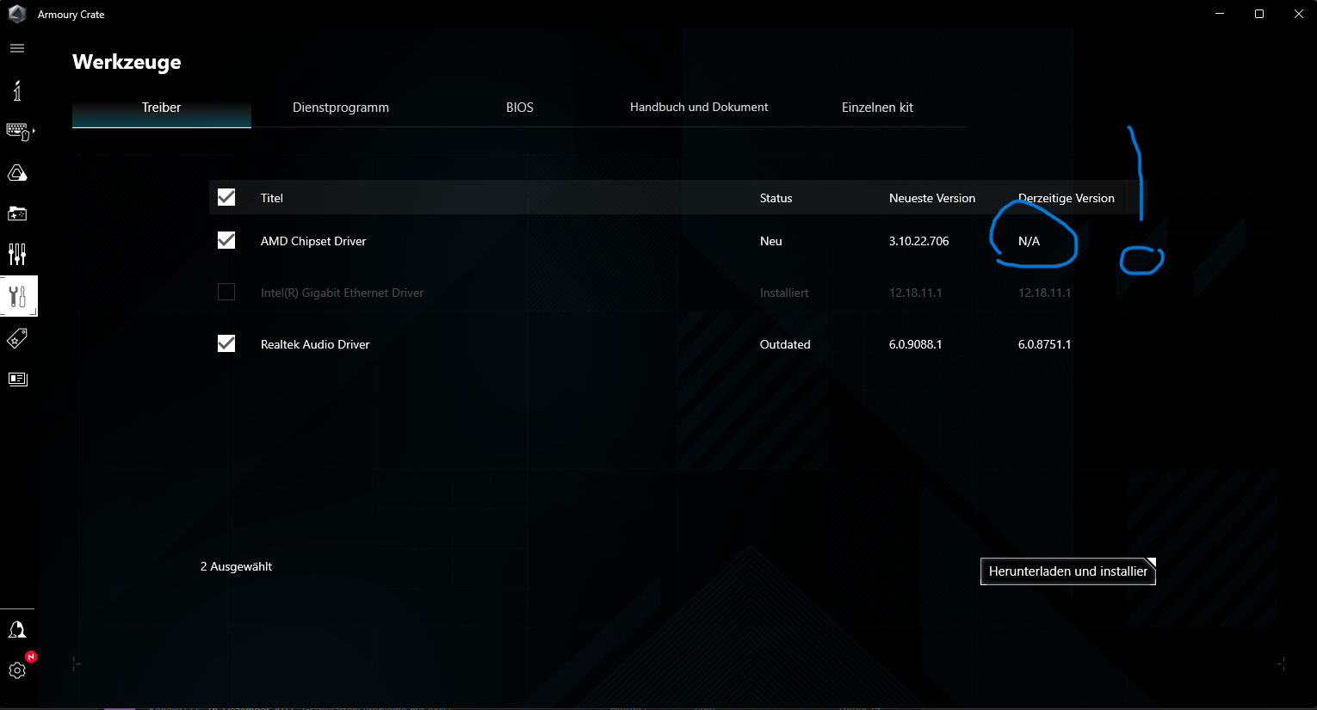Click the Intel(R) Gigabit Ethernet Driver title
Screen dimensions: 1317x710
tap(342, 293)
